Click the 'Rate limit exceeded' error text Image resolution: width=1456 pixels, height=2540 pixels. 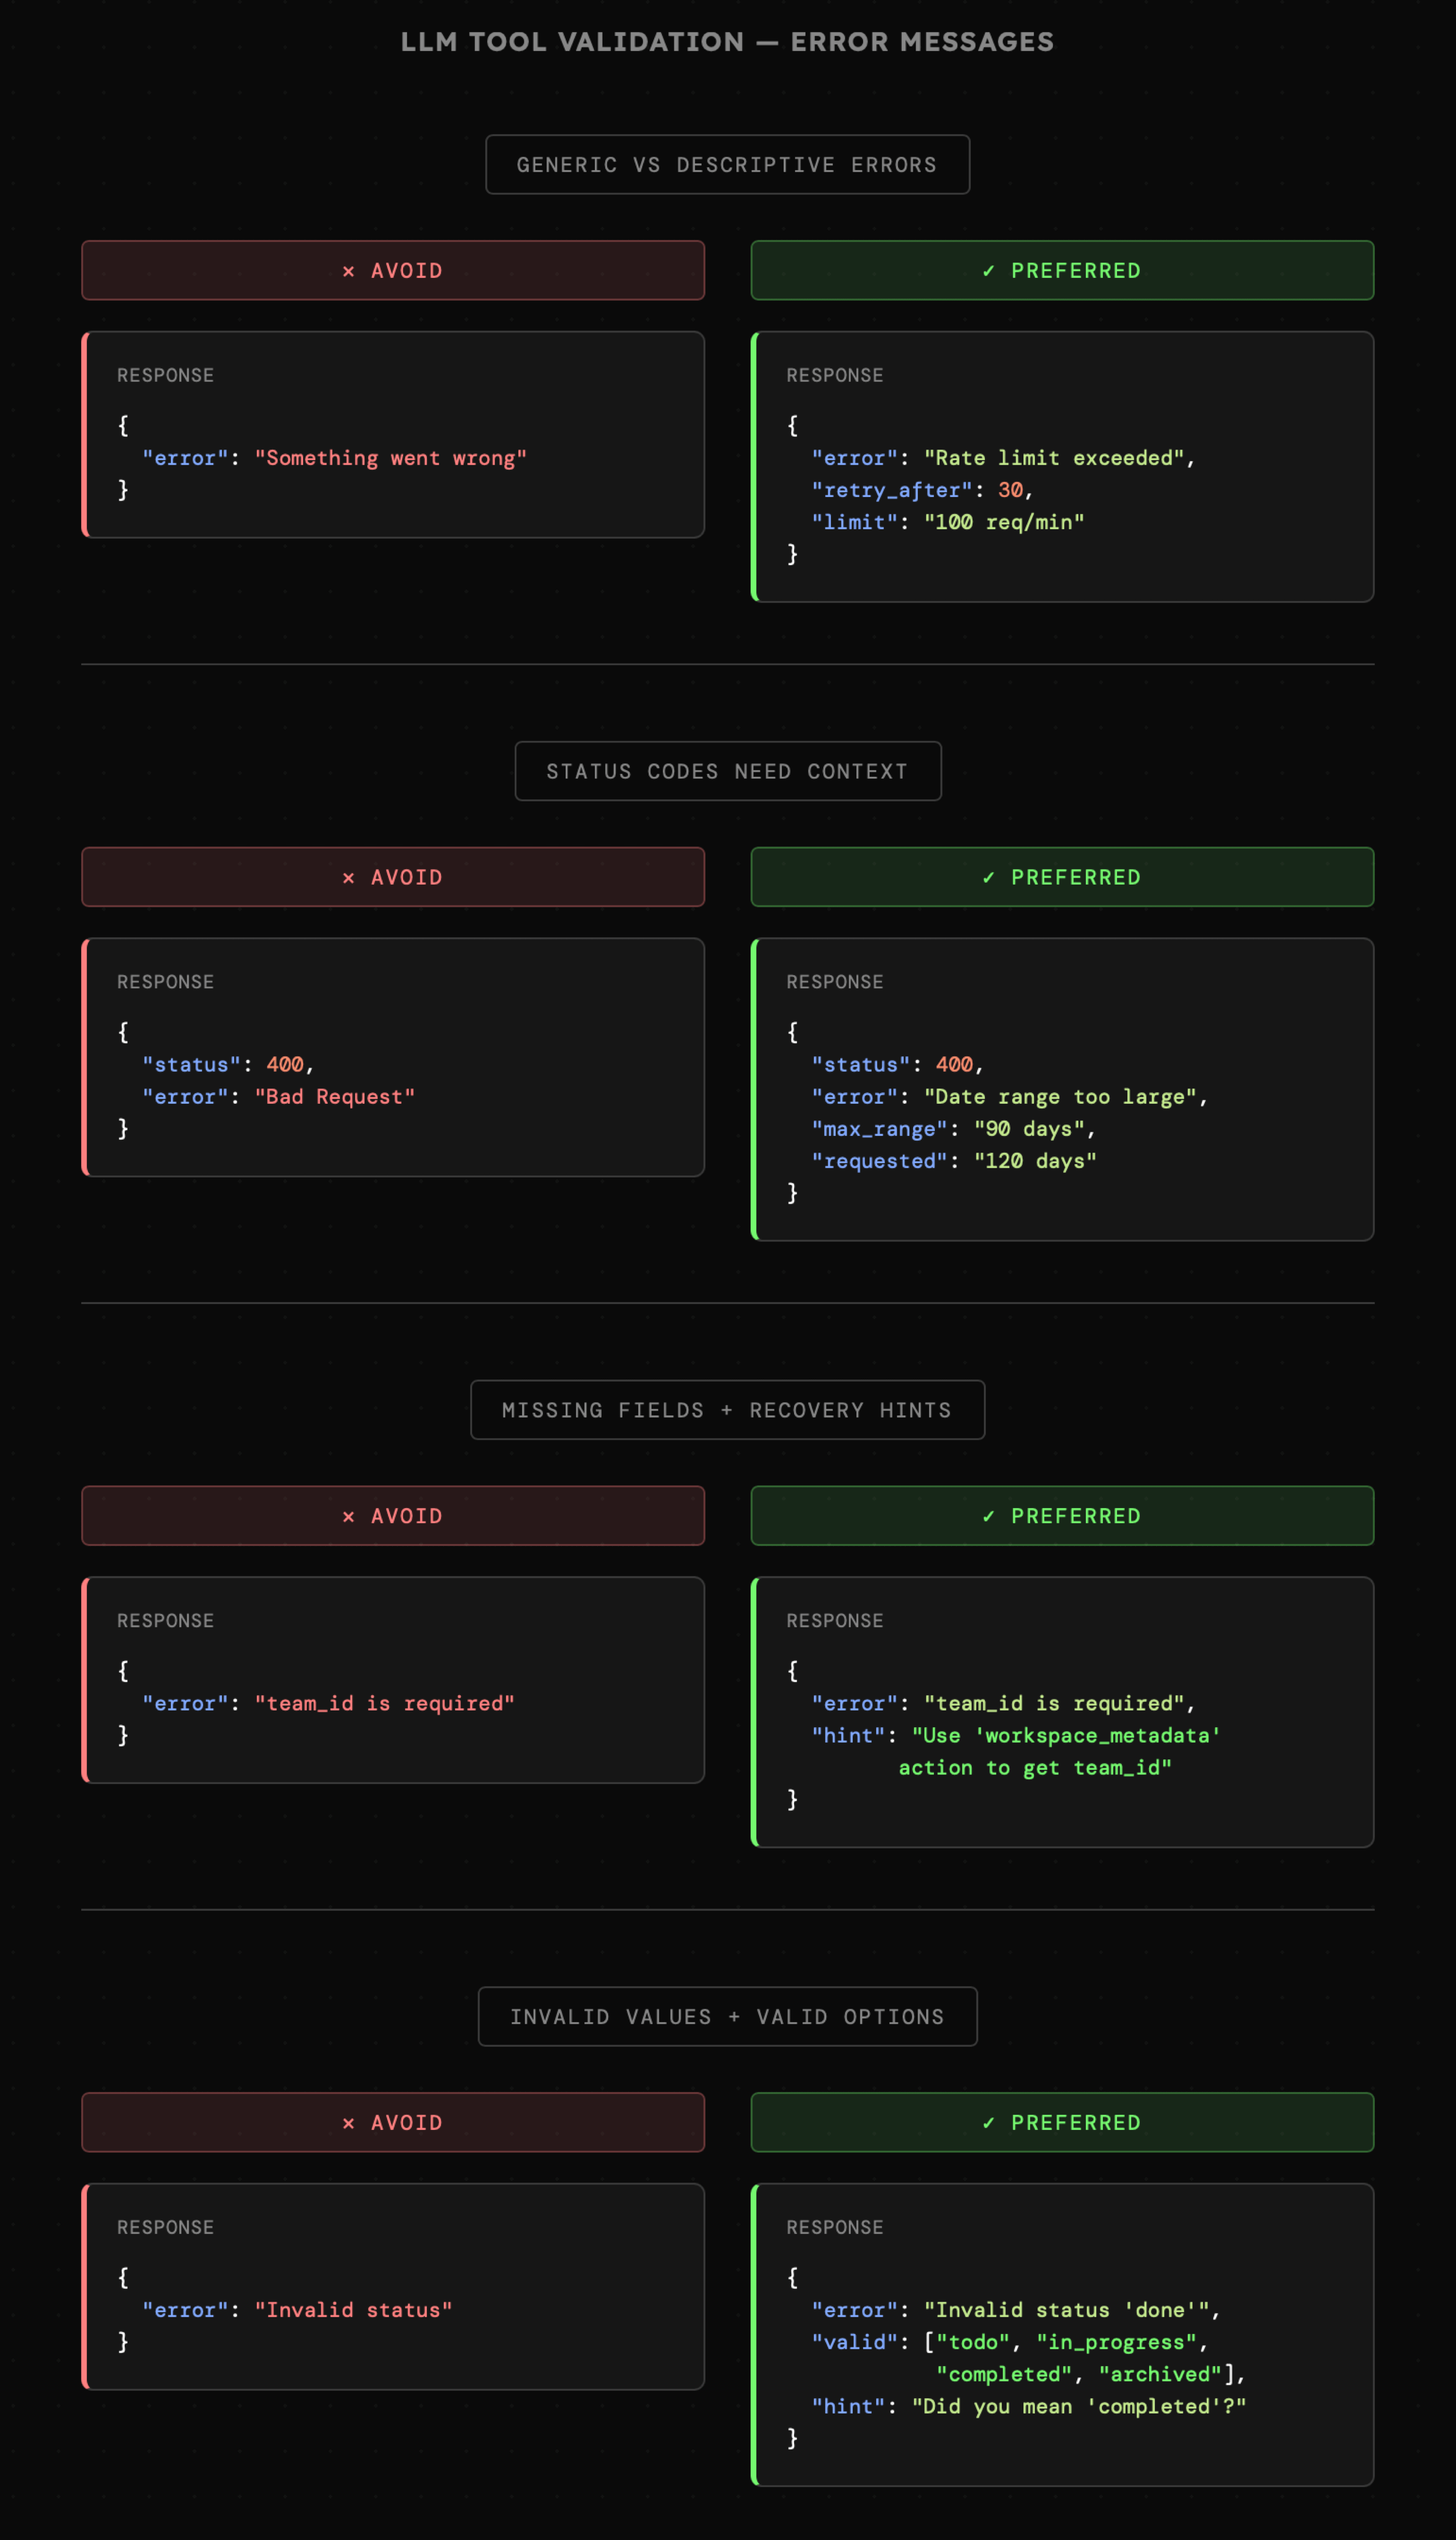[x=1054, y=458]
